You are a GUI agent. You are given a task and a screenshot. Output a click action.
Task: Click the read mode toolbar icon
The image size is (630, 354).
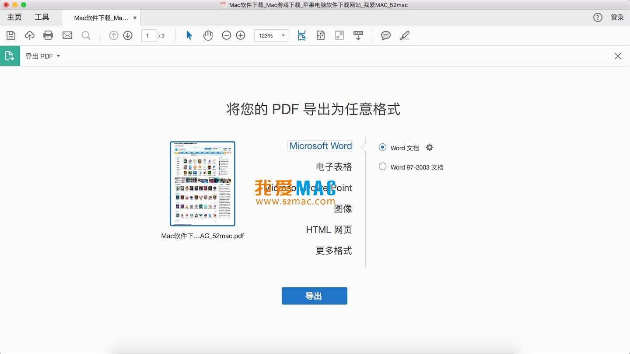(358, 35)
